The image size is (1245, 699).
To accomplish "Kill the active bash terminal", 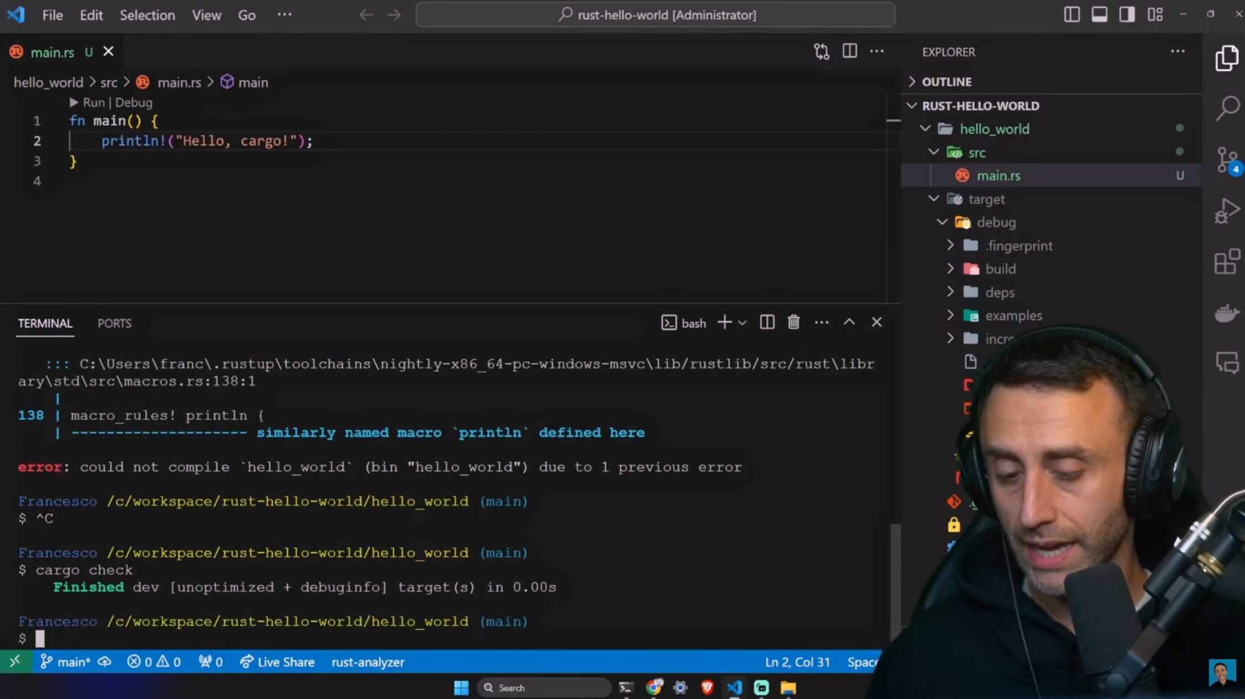I will [x=793, y=322].
